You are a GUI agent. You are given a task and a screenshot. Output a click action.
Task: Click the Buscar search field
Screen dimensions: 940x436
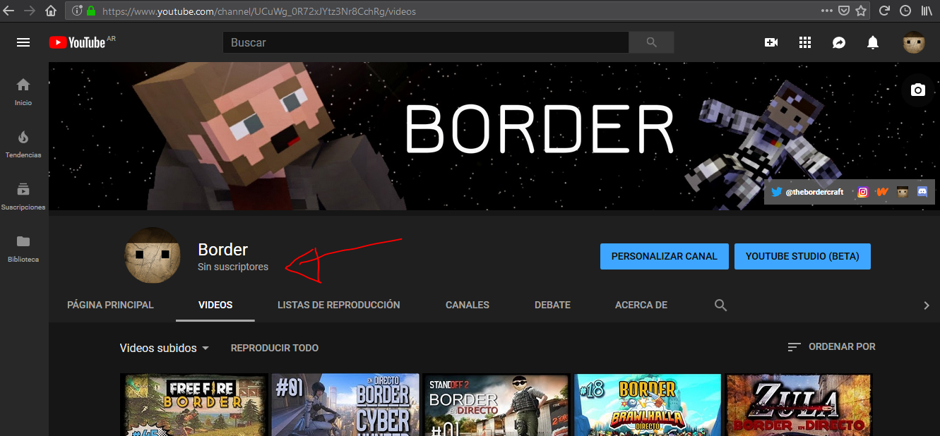point(426,42)
